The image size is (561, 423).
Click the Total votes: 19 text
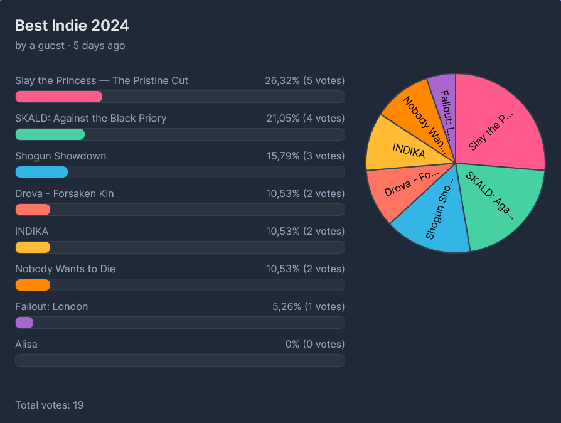coord(50,405)
